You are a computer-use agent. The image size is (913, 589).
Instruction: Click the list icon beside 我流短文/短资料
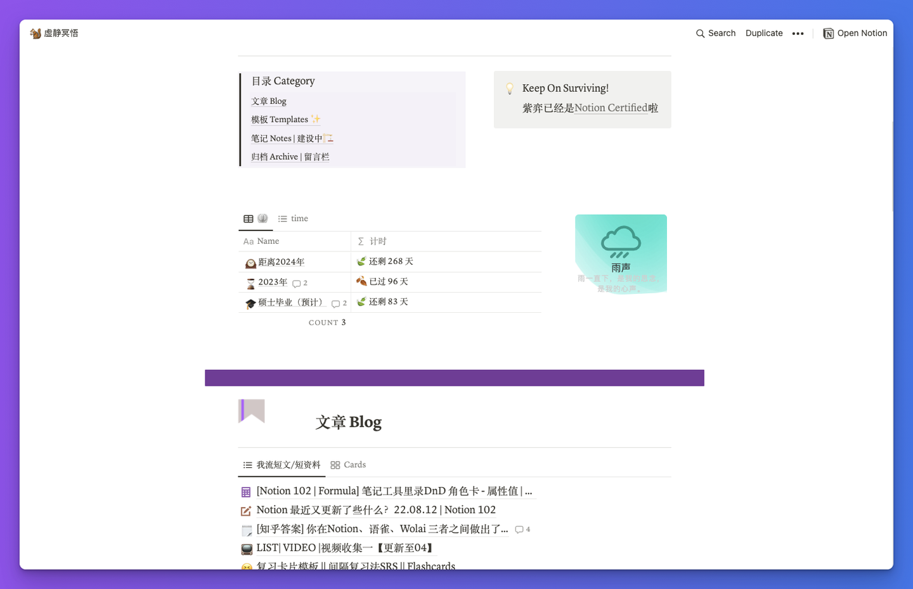point(247,464)
